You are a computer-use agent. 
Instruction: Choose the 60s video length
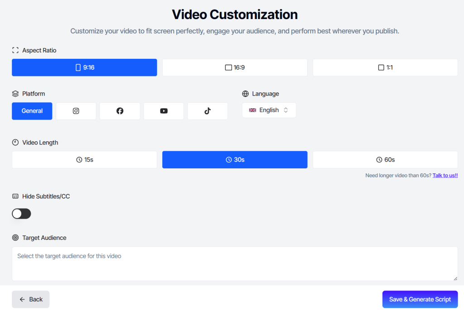click(x=385, y=159)
